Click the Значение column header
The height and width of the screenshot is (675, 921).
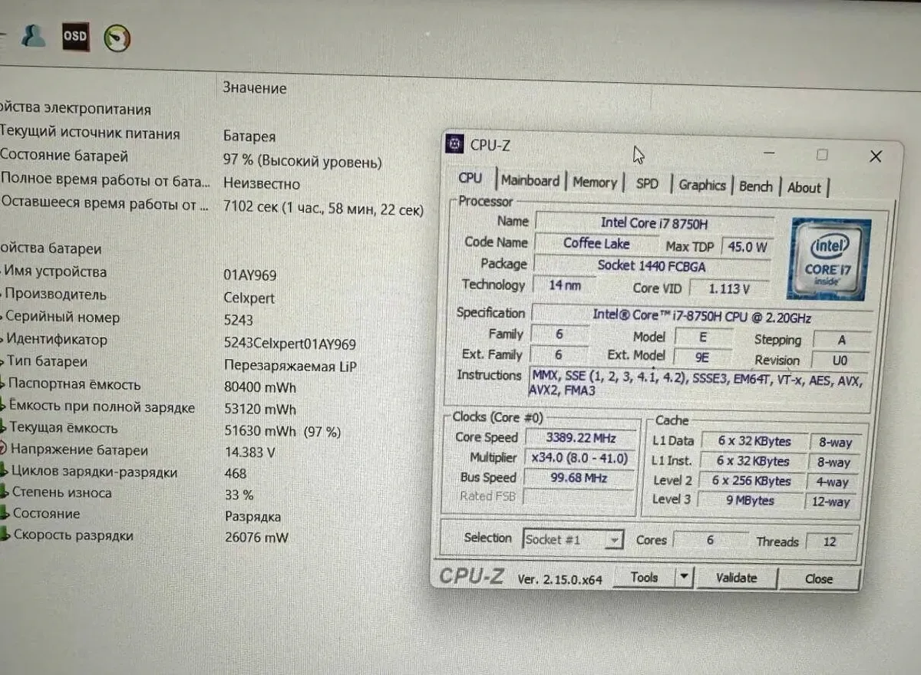click(255, 88)
